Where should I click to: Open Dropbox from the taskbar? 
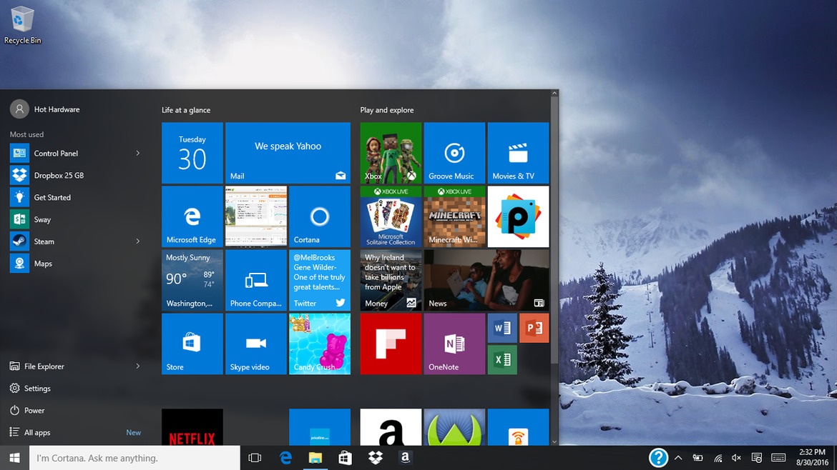[x=376, y=458]
